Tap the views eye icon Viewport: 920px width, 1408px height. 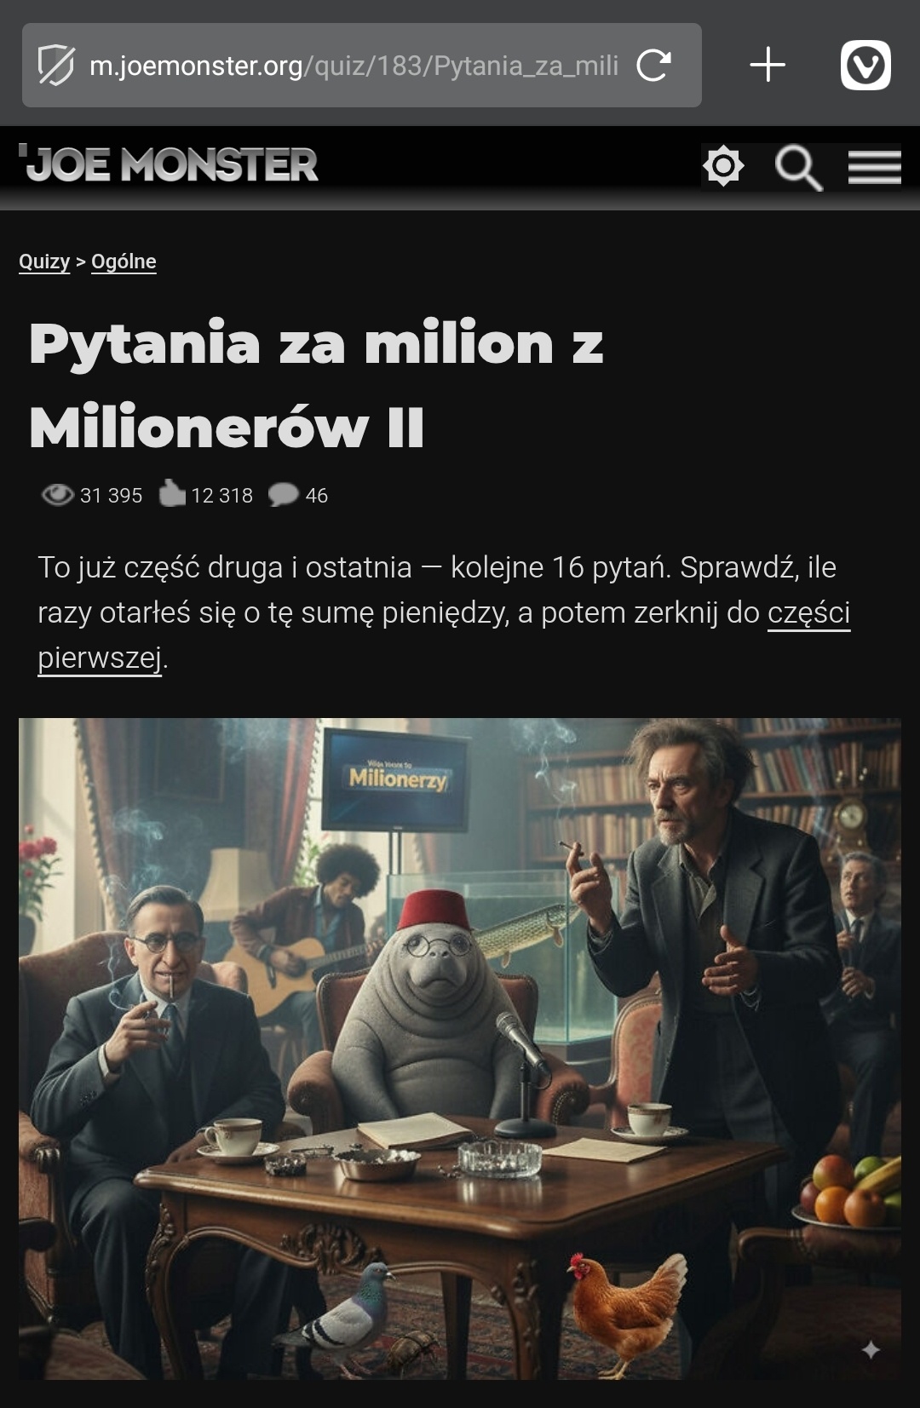point(57,495)
